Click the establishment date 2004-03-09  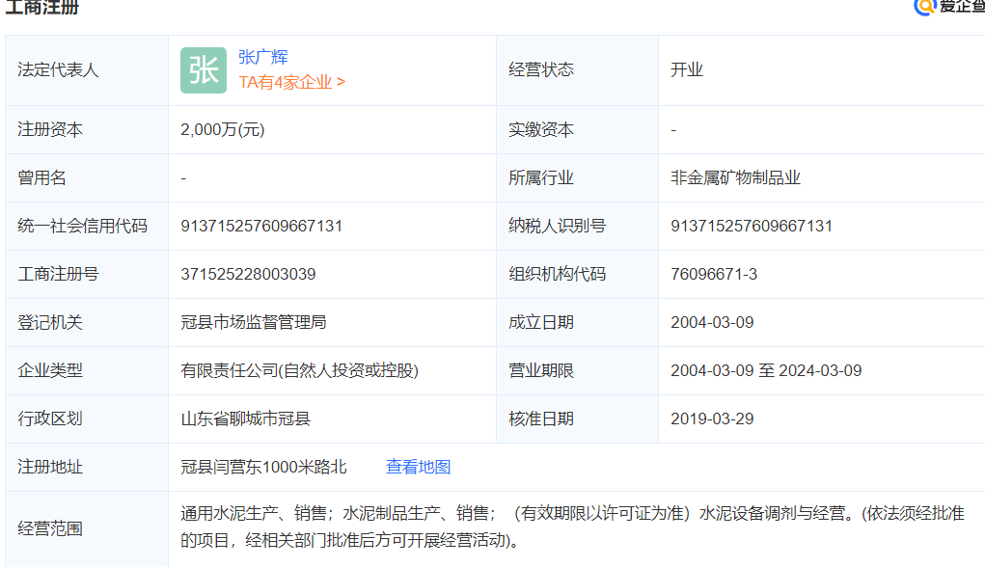(712, 322)
